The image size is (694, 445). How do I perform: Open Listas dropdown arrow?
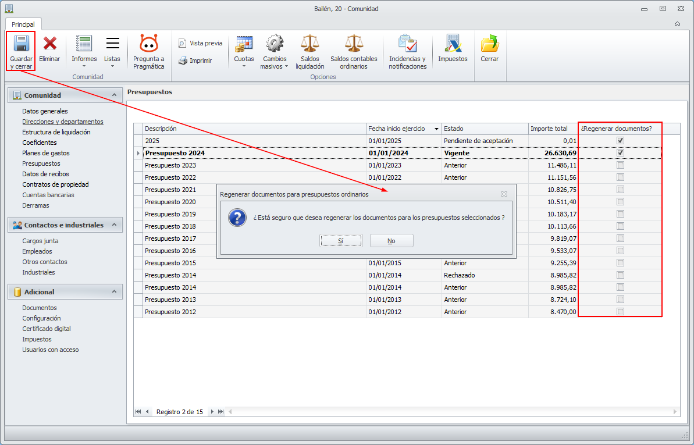click(112, 66)
